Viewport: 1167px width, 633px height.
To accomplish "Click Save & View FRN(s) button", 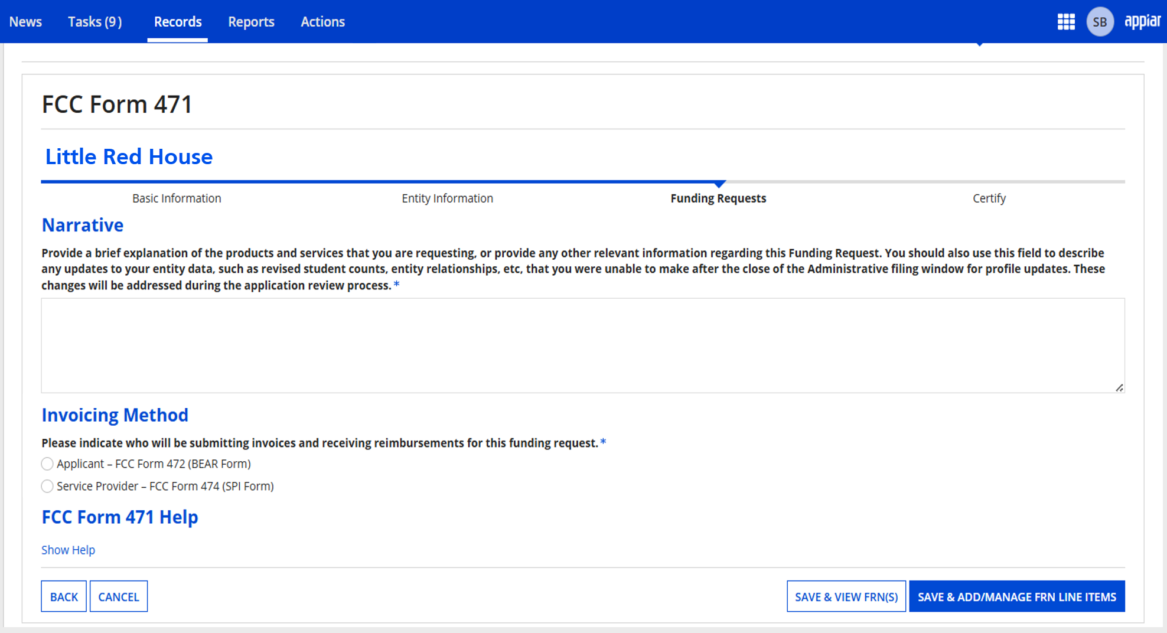I will click(846, 596).
